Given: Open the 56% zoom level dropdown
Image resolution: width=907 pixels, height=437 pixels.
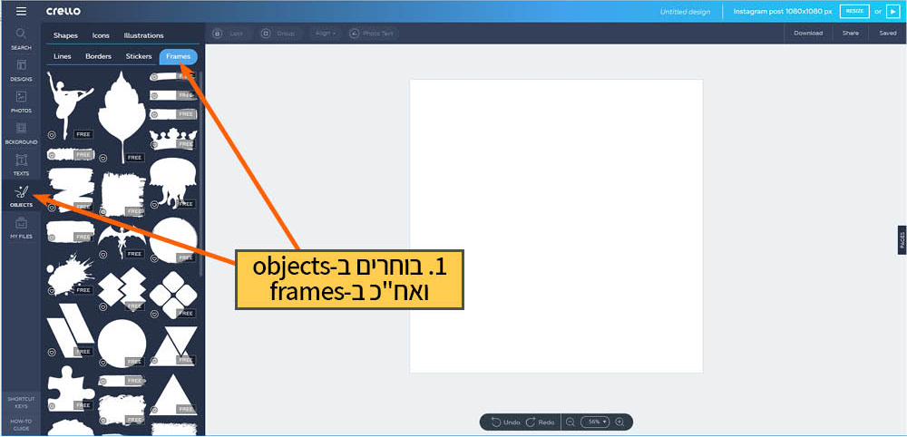Looking at the screenshot, I should 596,422.
